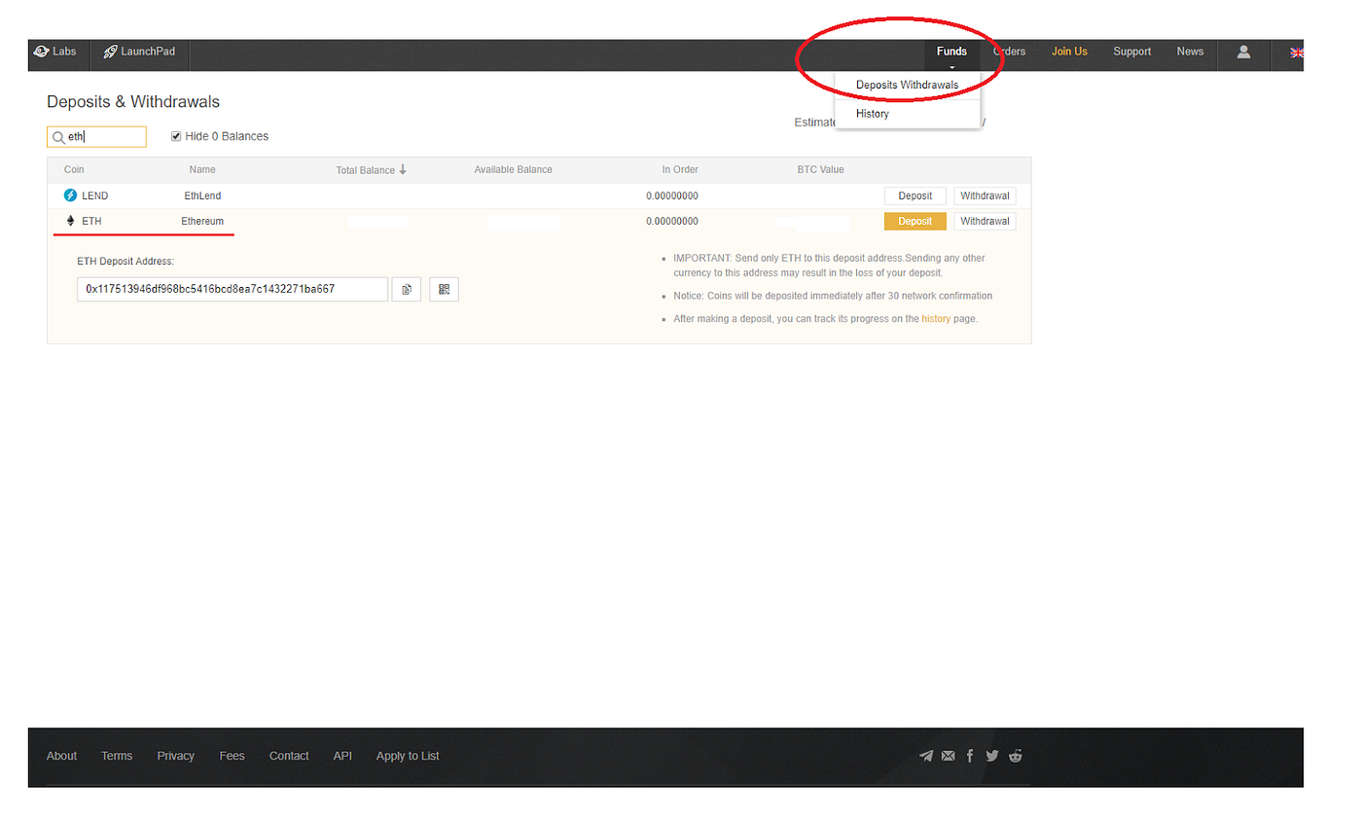1362x818 pixels.
Task: Click the Withdrawal button for LEND
Action: [985, 196]
